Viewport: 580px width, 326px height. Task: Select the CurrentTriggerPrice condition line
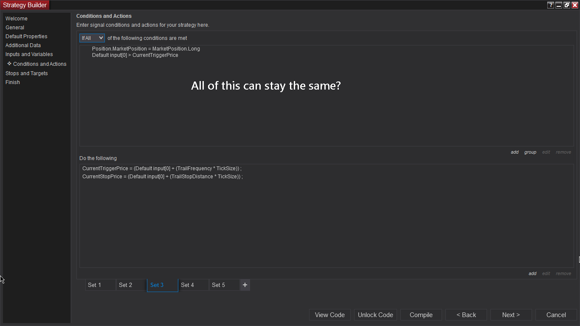point(135,55)
